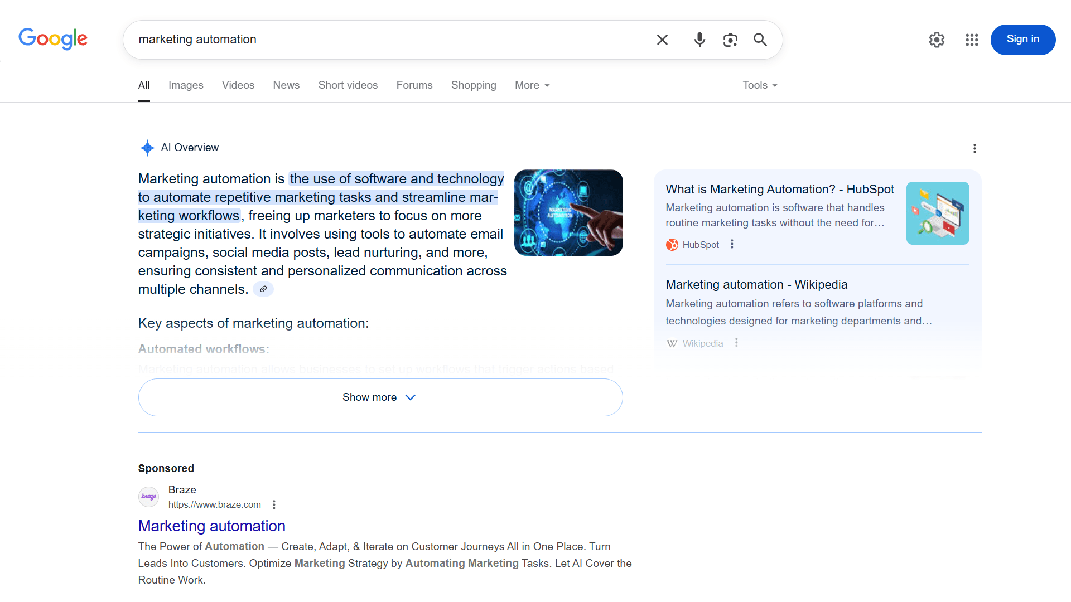Activate voice search with the microphone icon
Screen dimensions: 1071x602
tap(699, 40)
